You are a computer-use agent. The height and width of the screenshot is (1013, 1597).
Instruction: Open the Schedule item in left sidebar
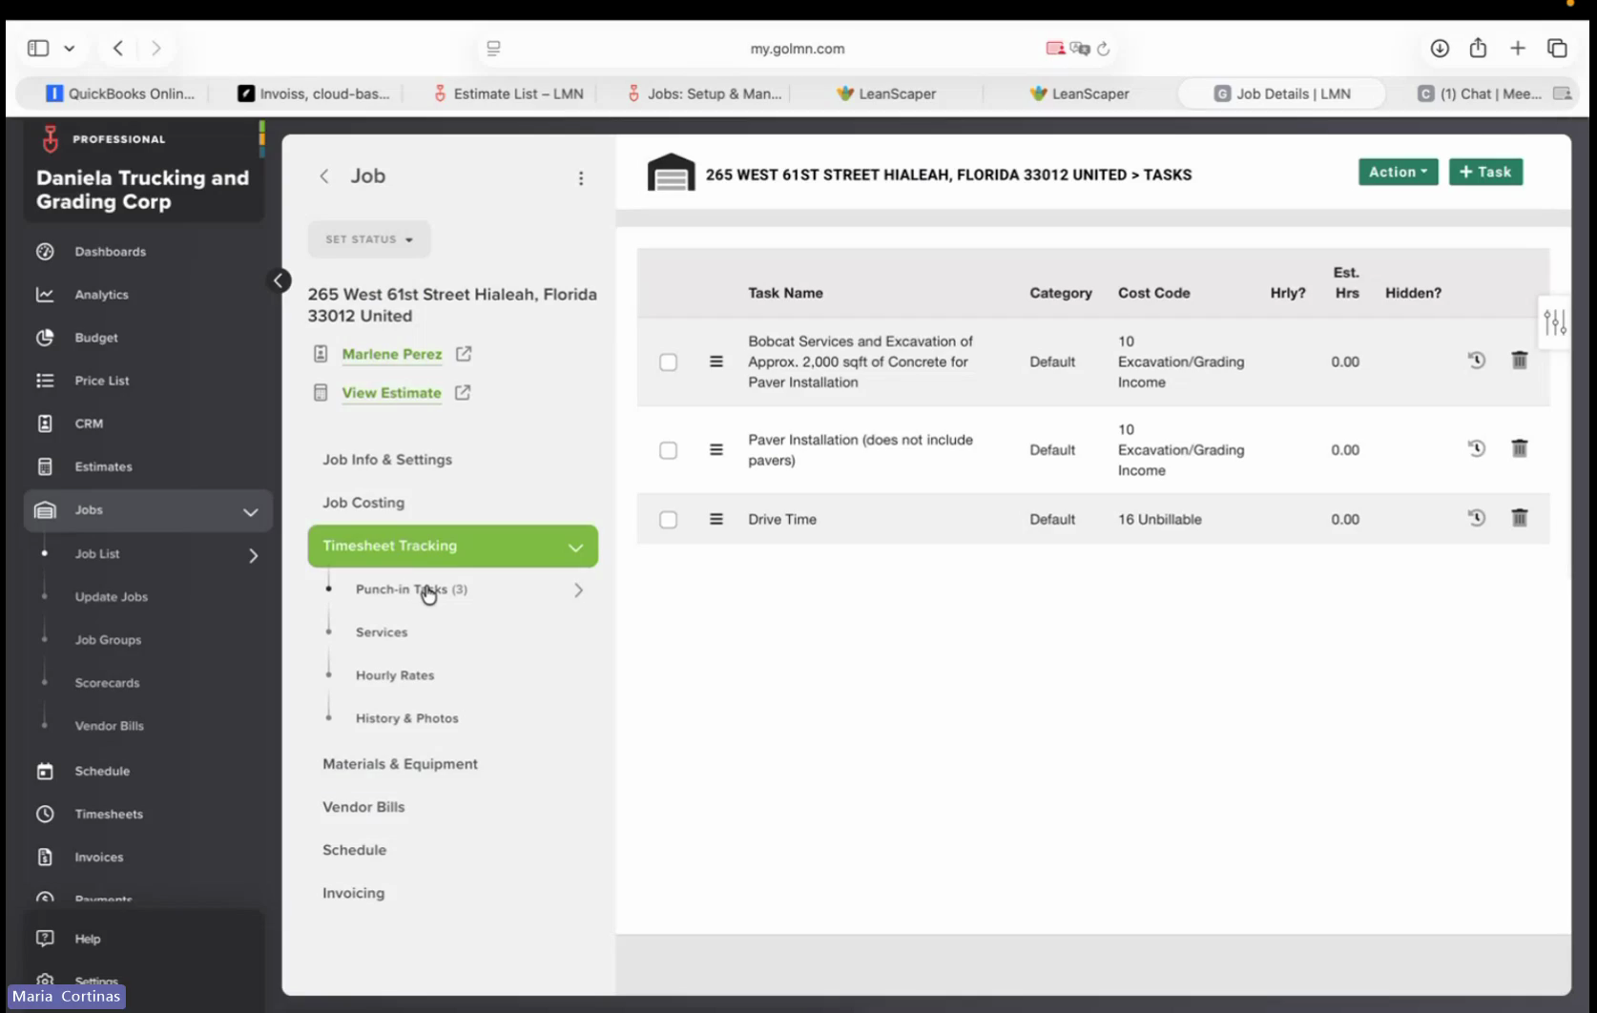(102, 771)
